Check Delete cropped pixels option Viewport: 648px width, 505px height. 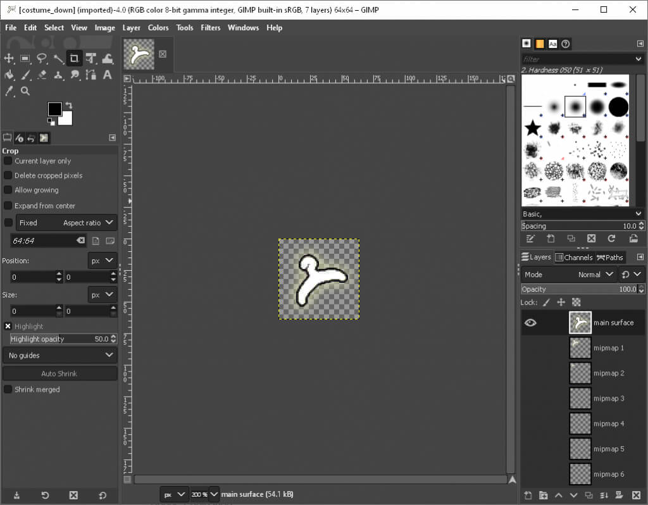(x=8, y=175)
